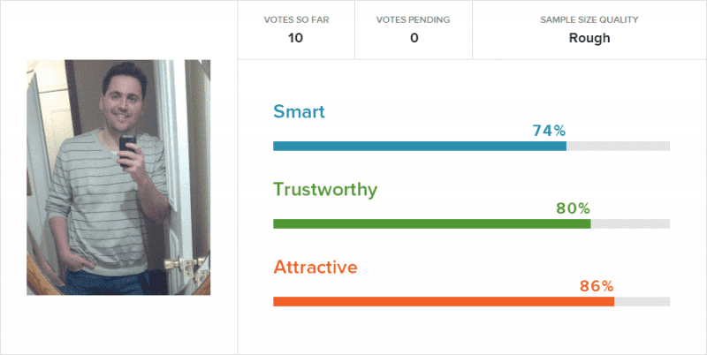Click the "Votes So Far" header label
The height and width of the screenshot is (355, 707).
coord(296,19)
